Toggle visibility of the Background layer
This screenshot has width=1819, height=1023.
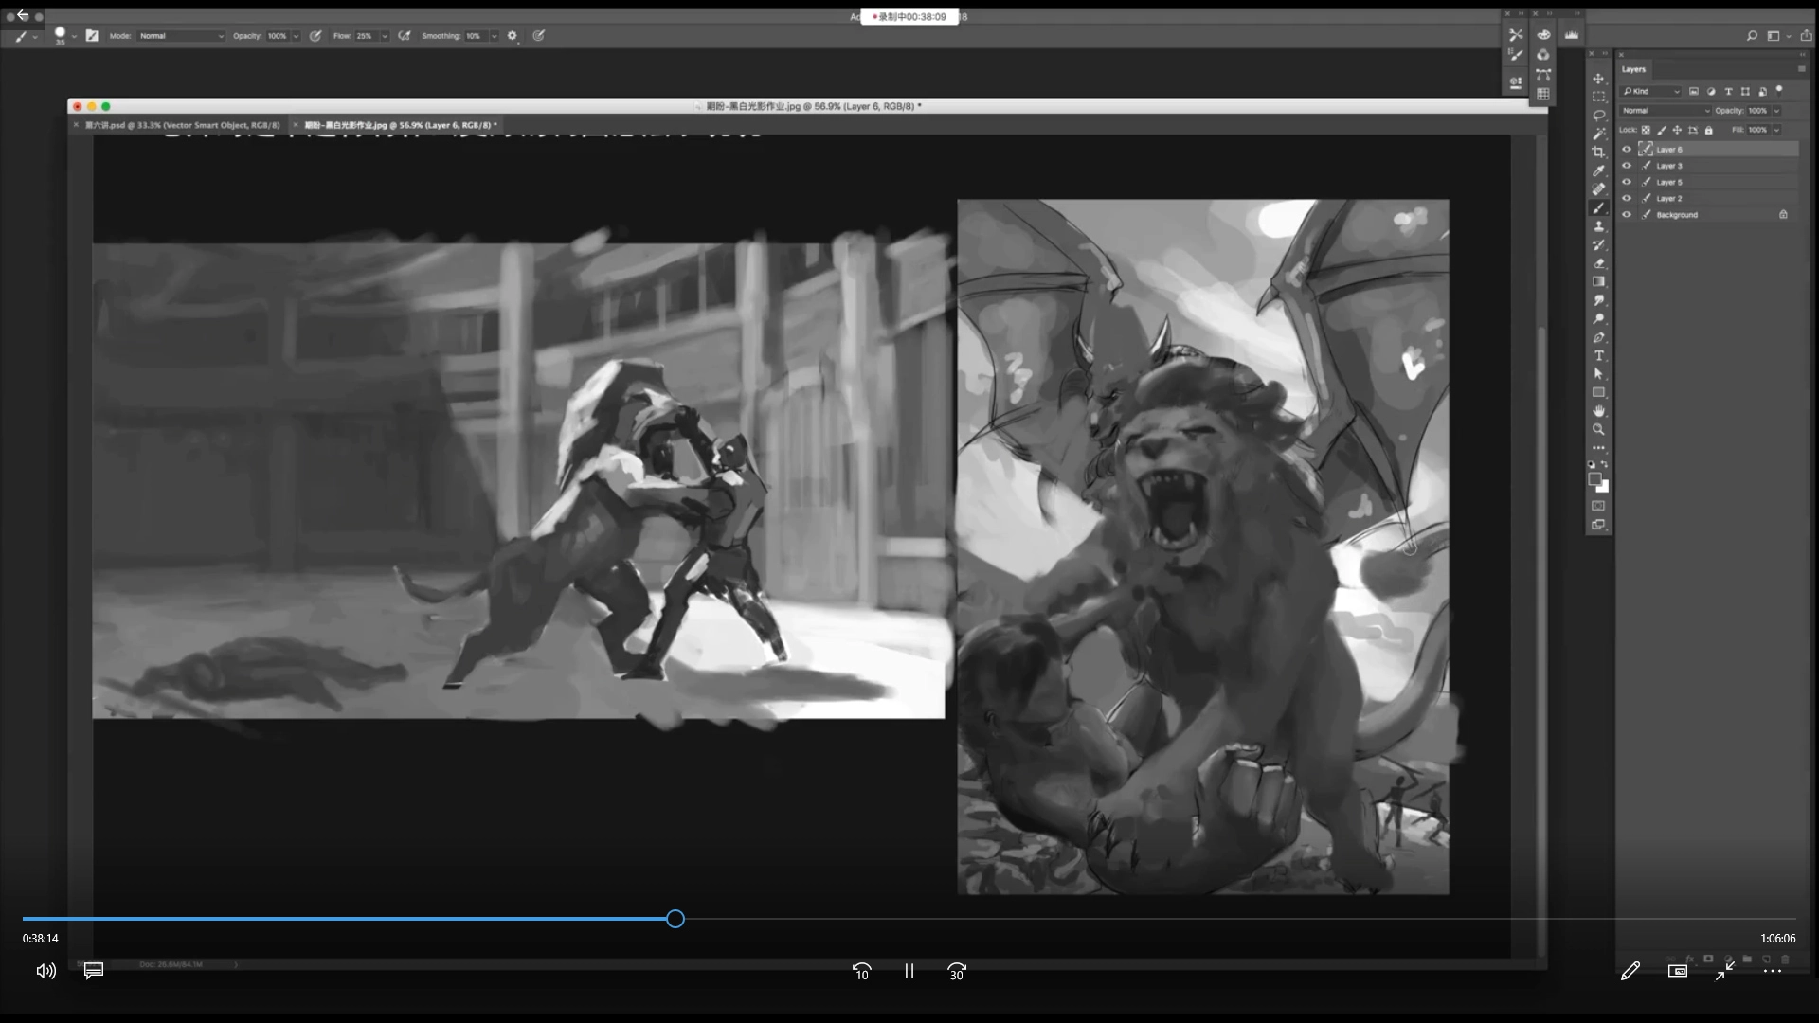tap(1627, 215)
